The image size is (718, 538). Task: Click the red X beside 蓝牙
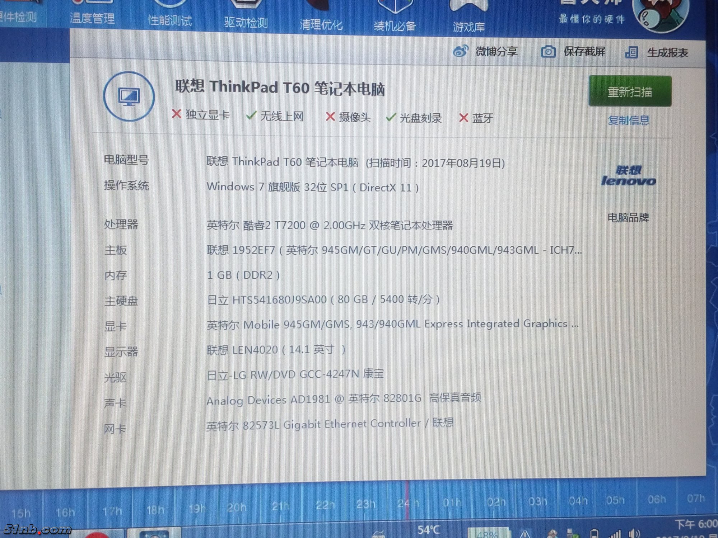463,118
